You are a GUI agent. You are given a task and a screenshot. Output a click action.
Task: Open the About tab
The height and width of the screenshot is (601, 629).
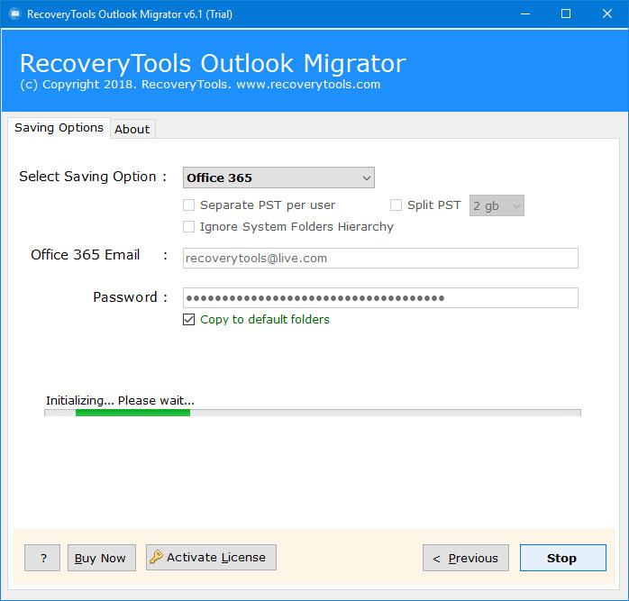[x=132, y=129]
